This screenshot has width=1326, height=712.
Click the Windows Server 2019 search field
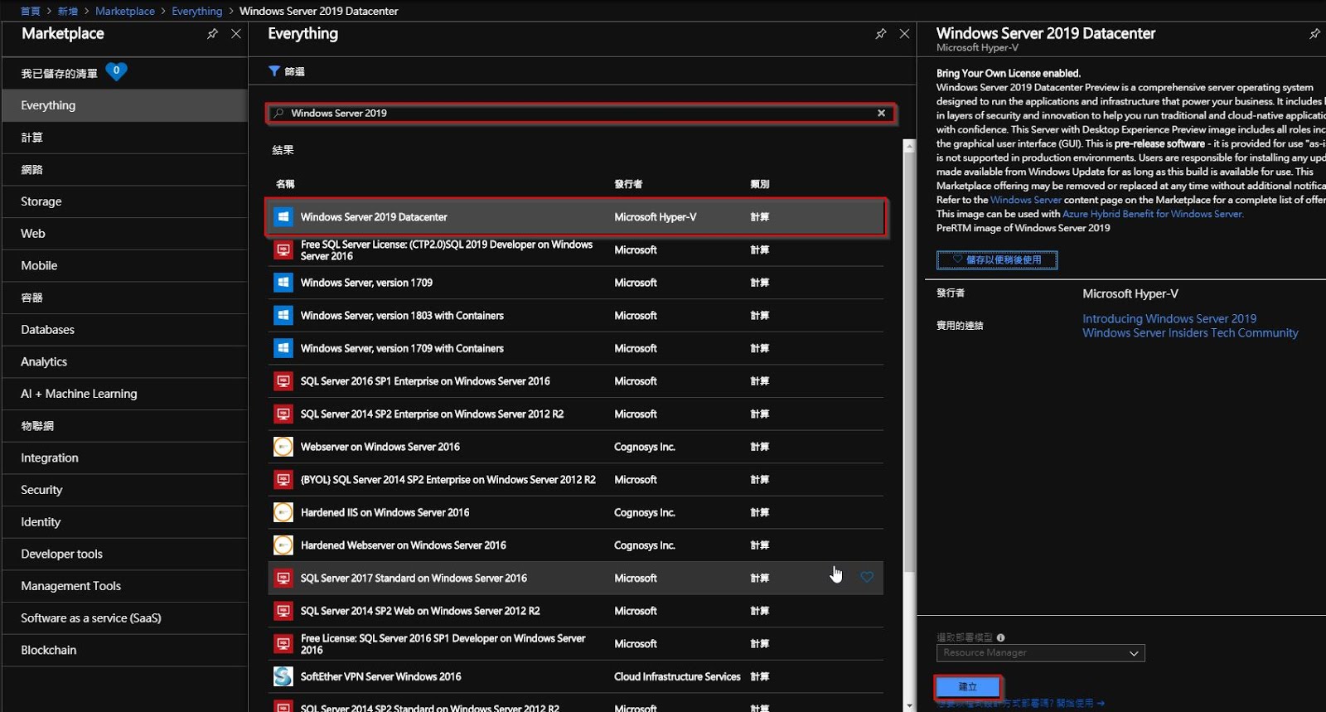pos(581,113)
